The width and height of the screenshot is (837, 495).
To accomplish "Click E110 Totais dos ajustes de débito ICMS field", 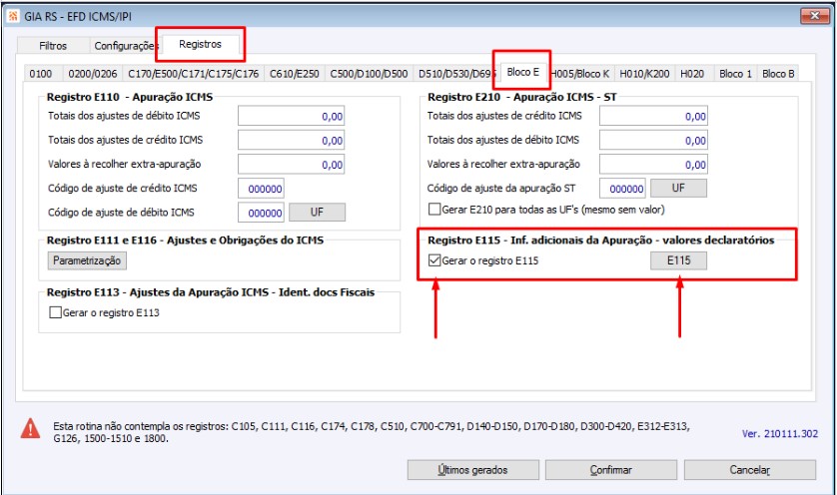I will click(x=291, y=116).
